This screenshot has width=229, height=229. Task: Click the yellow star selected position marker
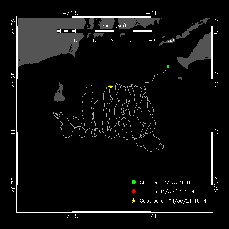coord(111,87)
